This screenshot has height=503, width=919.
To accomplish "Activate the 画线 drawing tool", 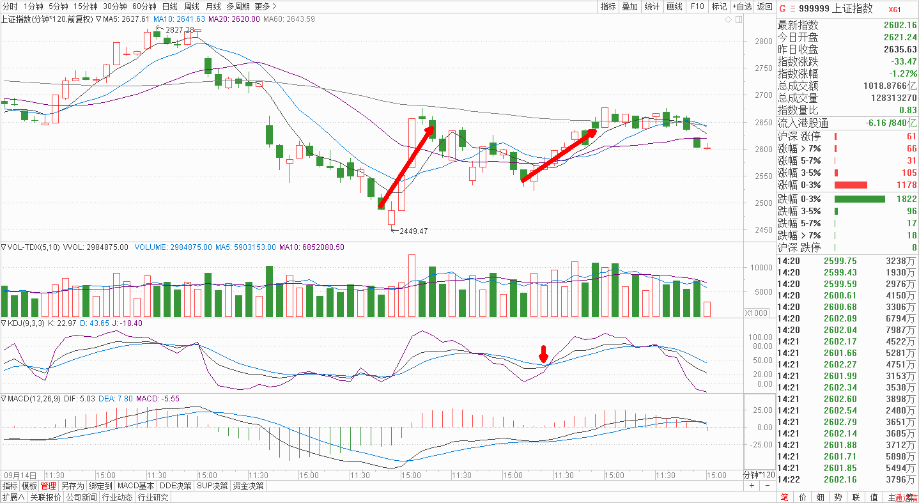I will pos(674,6).
